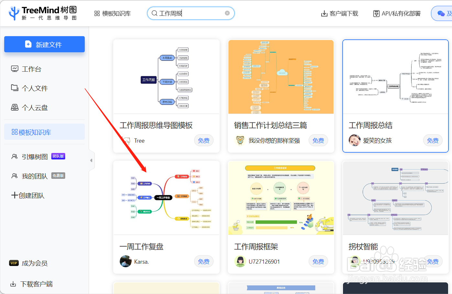Screen dimensions: 452x294
Task: Click the 个人文件 folder icon
Action: pyautogui.click(x=15, y=88)
